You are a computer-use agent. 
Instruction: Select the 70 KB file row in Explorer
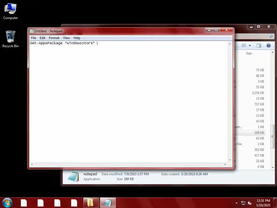pos(250,70)
